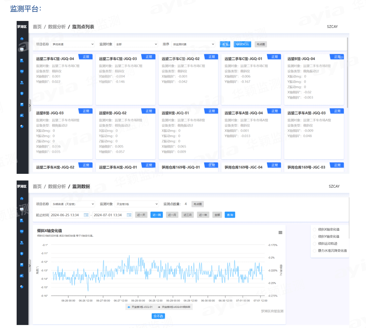This screenshot has height=328, width=366.
Task: Click the calendar icon in the 2024-06-25 start time field
Action: [86, 215]
